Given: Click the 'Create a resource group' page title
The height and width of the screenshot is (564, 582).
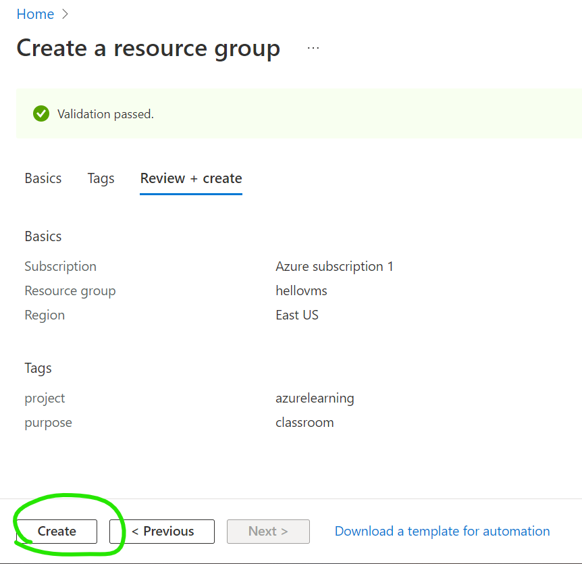Looking at the screenshot, I should point(148,49).
